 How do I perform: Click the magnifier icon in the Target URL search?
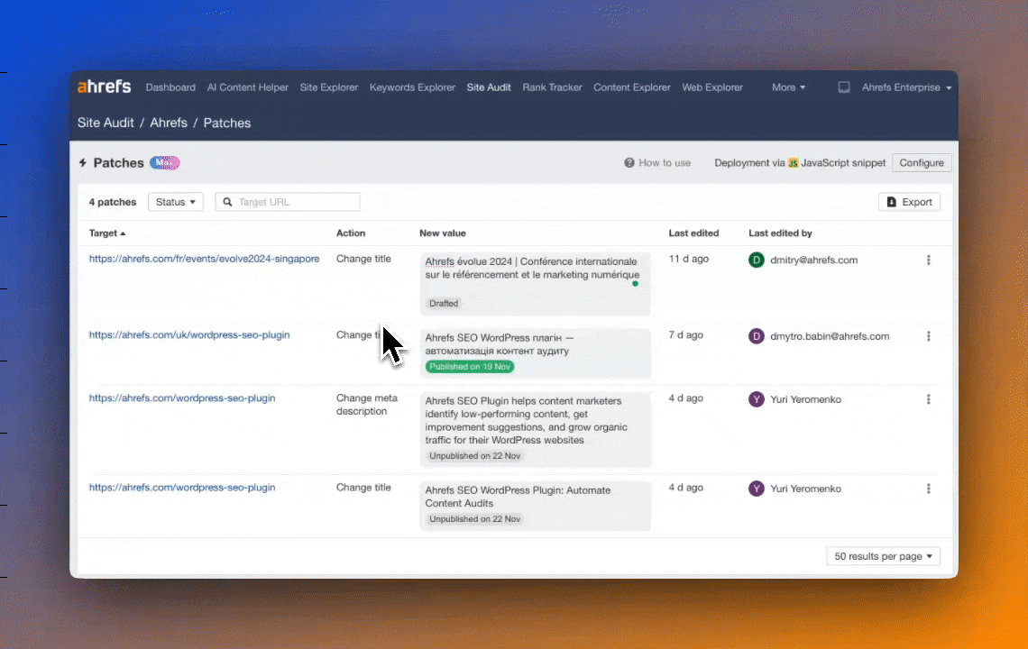point(227,202)
